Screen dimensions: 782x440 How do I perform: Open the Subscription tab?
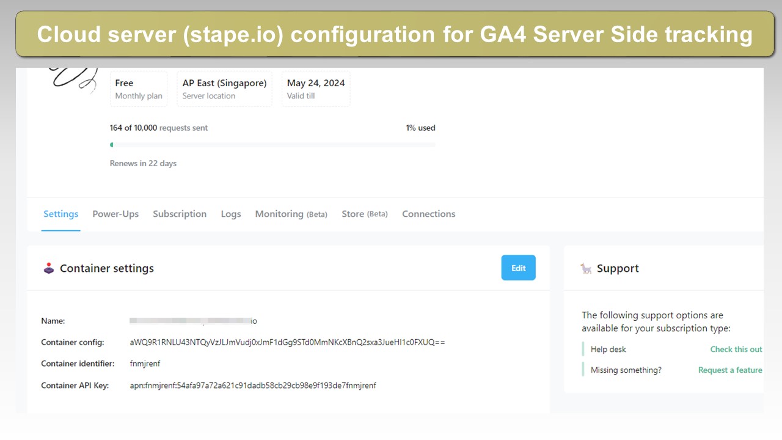pyautogui.click(x=180, y=214)
